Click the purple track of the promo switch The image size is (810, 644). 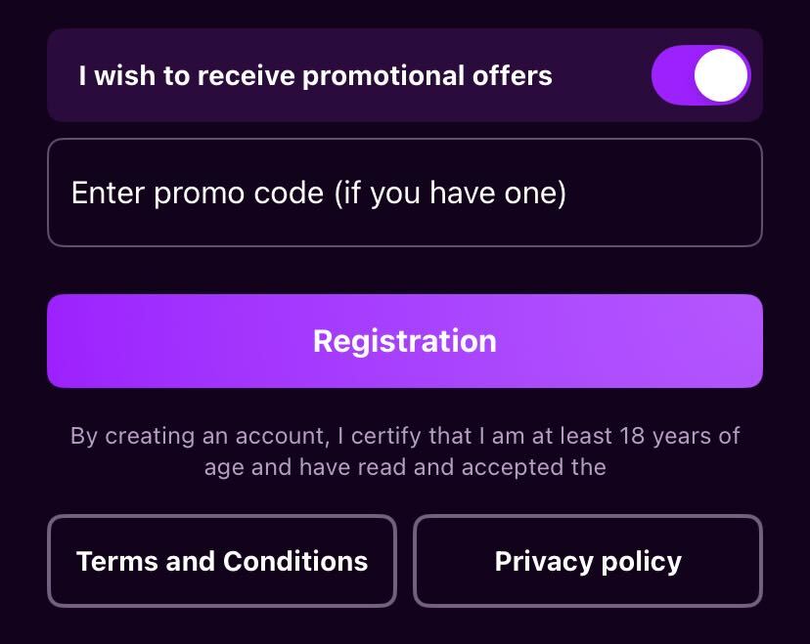click(672, 75)
